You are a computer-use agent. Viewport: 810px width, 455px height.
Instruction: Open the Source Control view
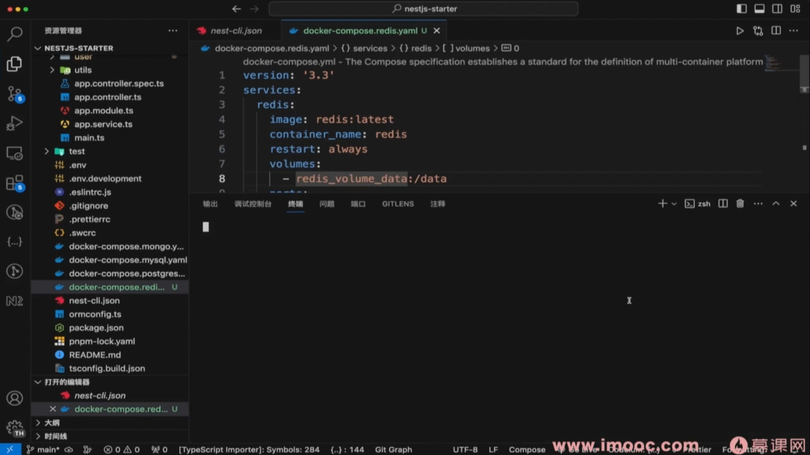tap(14, 94)
